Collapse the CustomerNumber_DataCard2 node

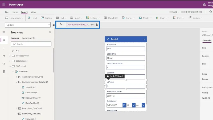click(x=17, y=82)
